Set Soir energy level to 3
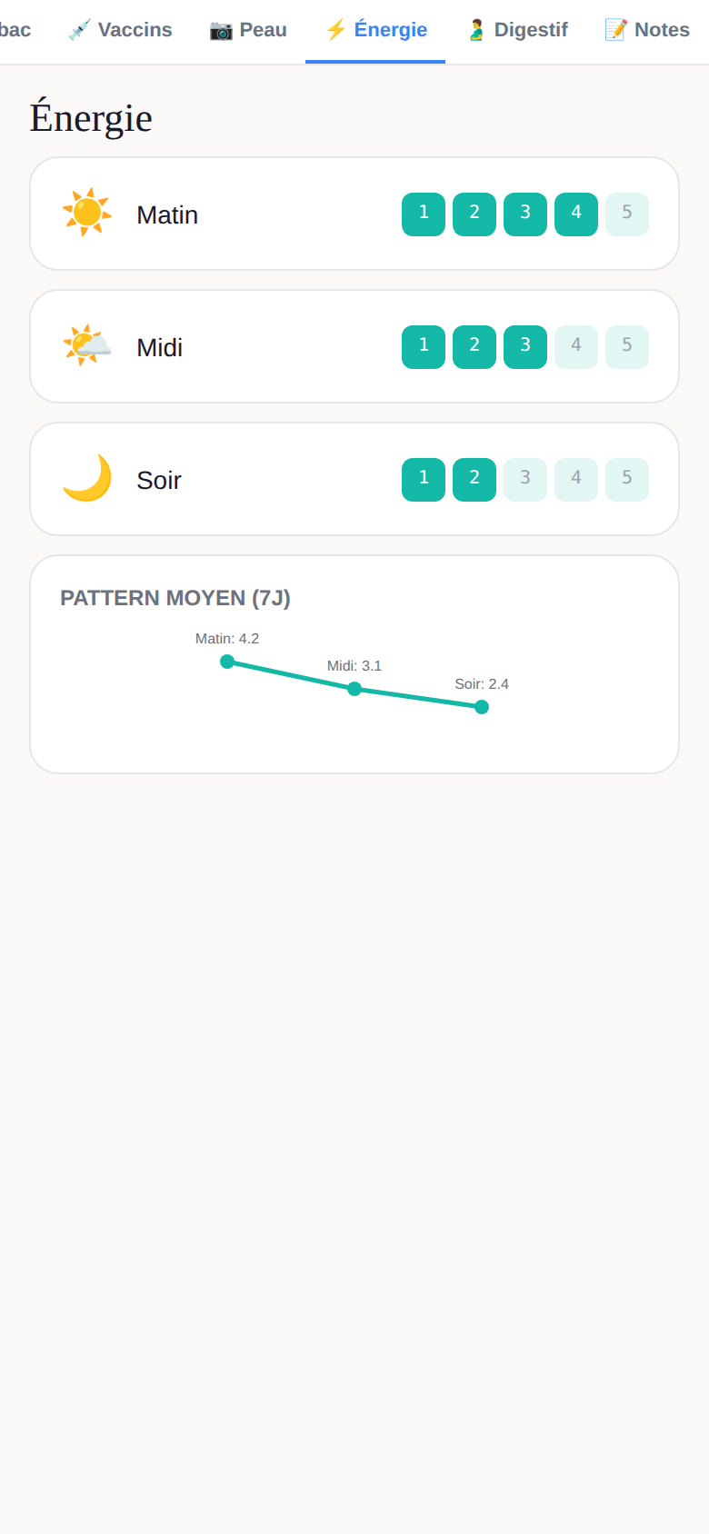Viewport: 709px width, 1534px height. [x=525, y=480]
